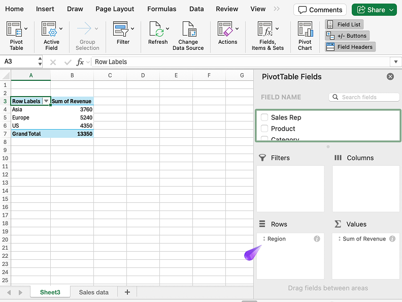Toggle the Field Headers button

click(350, 47)
